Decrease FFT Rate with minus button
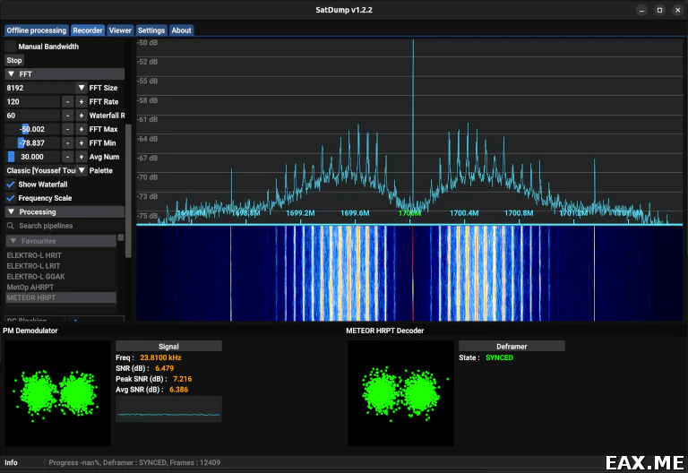Screen dimensions: 688x473 point(67,101)
